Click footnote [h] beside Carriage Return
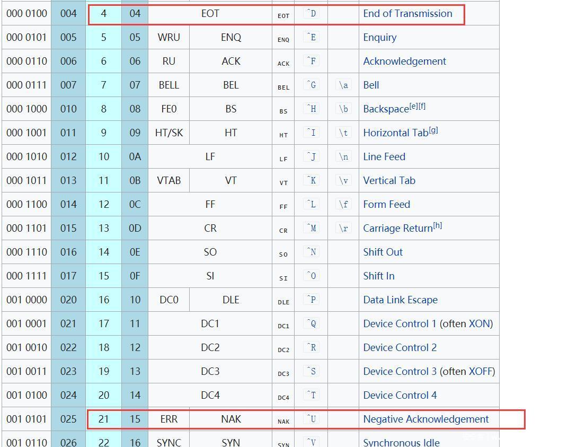 pos(438,225)
